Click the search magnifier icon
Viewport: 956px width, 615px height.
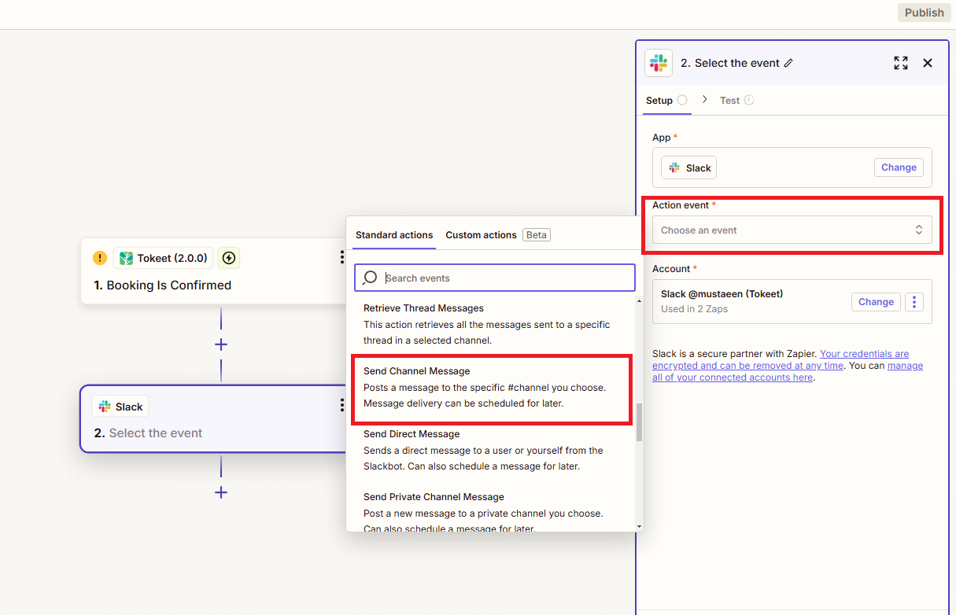pyautogui.click(x=369, y=278)
